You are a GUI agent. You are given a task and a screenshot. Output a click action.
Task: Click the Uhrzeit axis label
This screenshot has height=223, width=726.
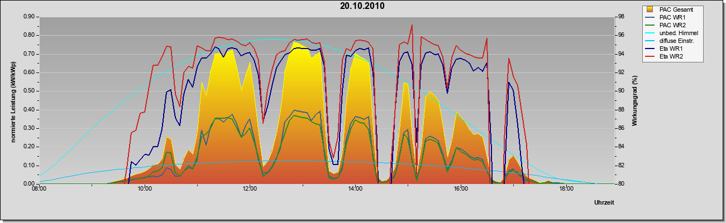tap(604, 203)
